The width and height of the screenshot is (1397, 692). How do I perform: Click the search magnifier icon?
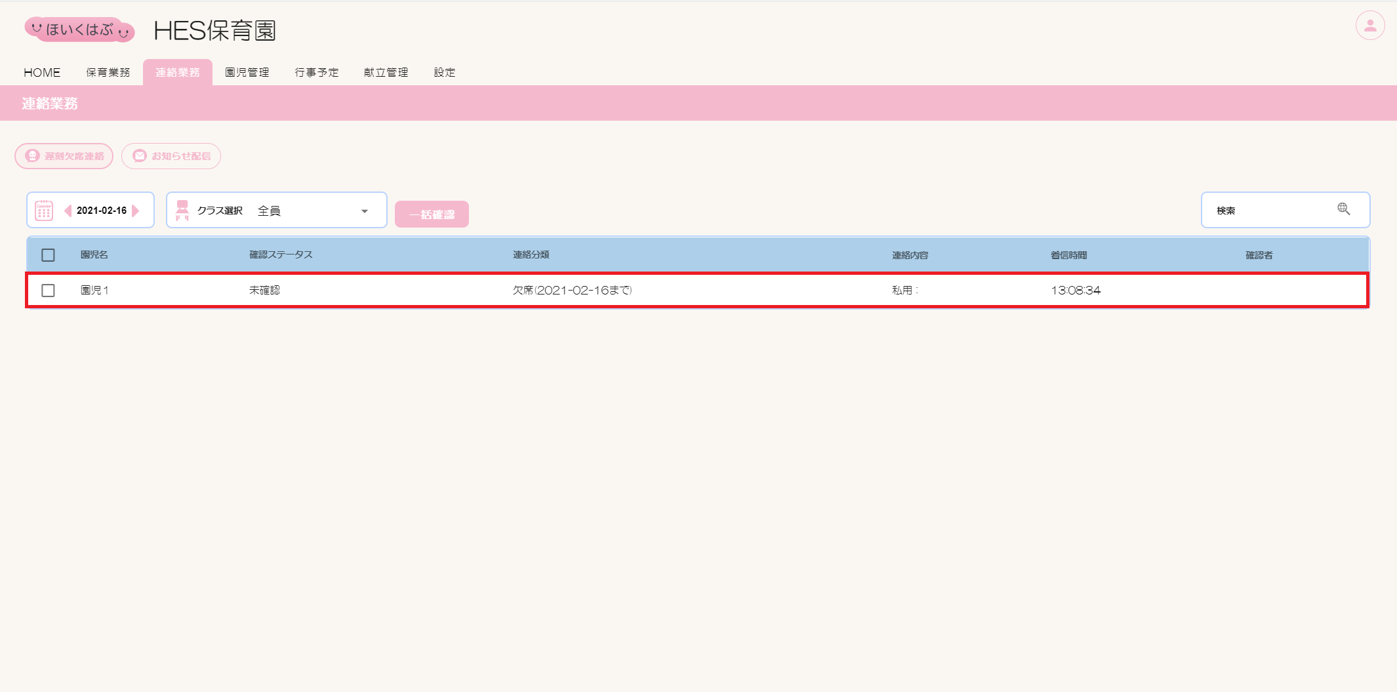(x=1344, y=209)
